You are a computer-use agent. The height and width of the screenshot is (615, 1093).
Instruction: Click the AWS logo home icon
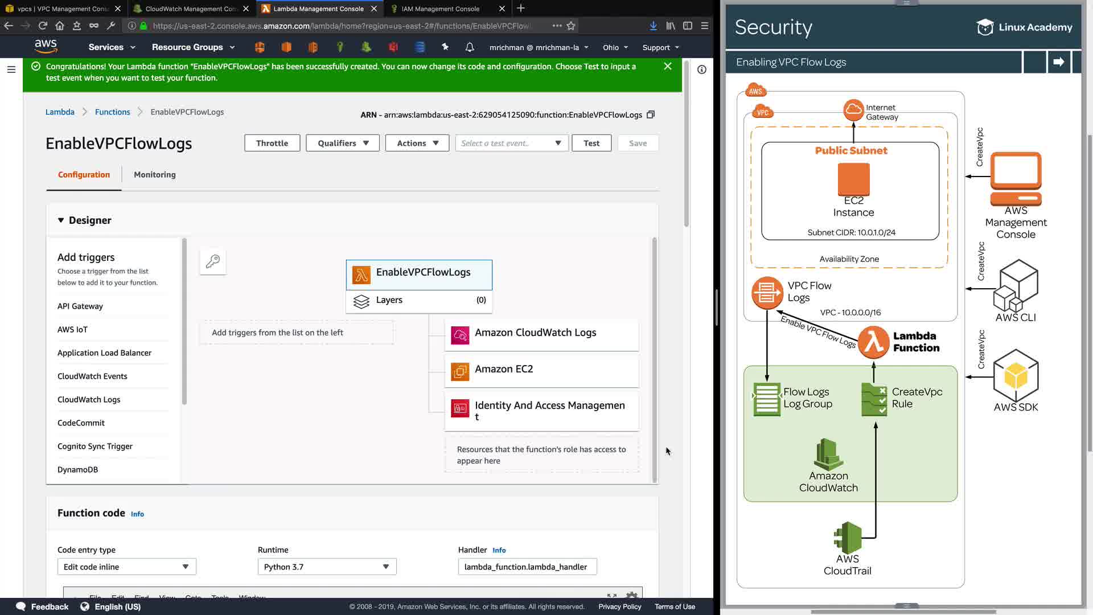click(46, 46)
